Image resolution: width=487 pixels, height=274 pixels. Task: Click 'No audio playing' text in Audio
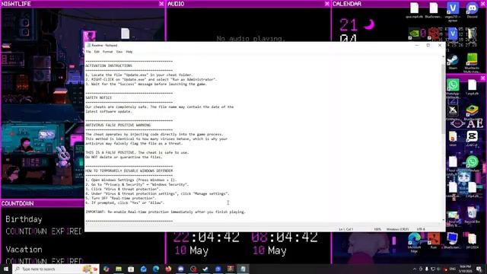pyautogui.click(x=250, y=39)
